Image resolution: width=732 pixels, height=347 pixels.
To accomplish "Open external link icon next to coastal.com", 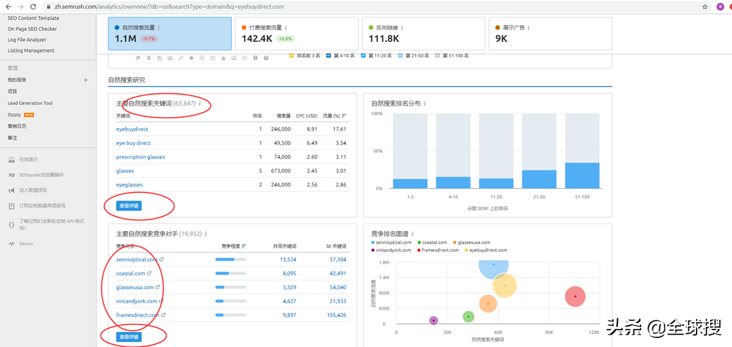I will (150, 274).
